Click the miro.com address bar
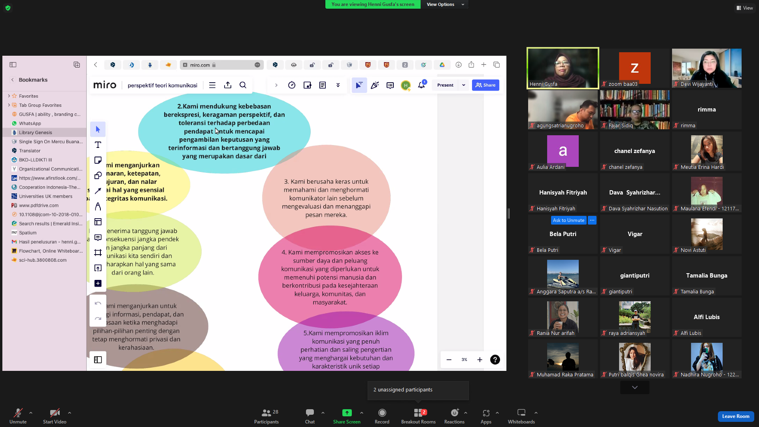The width and height of the screenshot is (759, 427). point(221,65)
